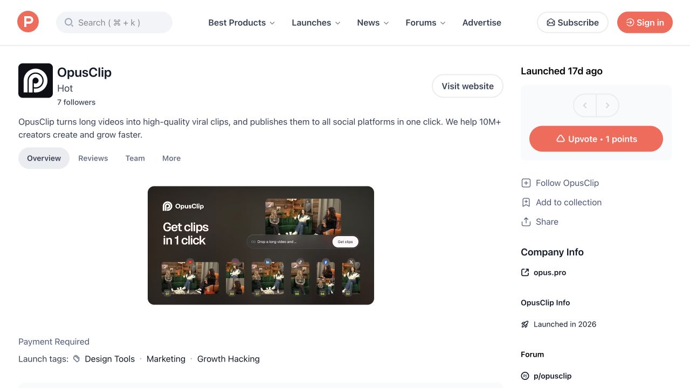This screenshot has height=388, width=690.
Task: Click the Share upload icon
Action: 526,221
